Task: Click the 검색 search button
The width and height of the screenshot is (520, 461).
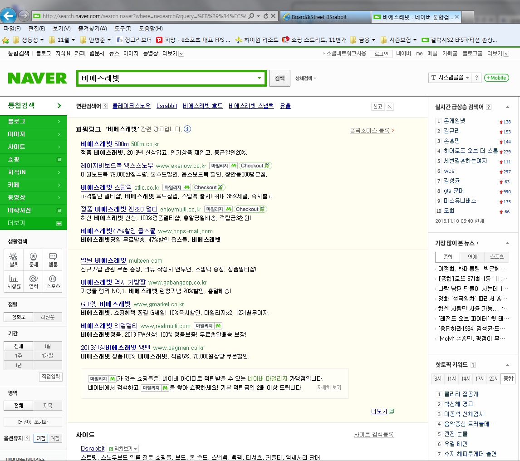Action: [x=280, y=78]
